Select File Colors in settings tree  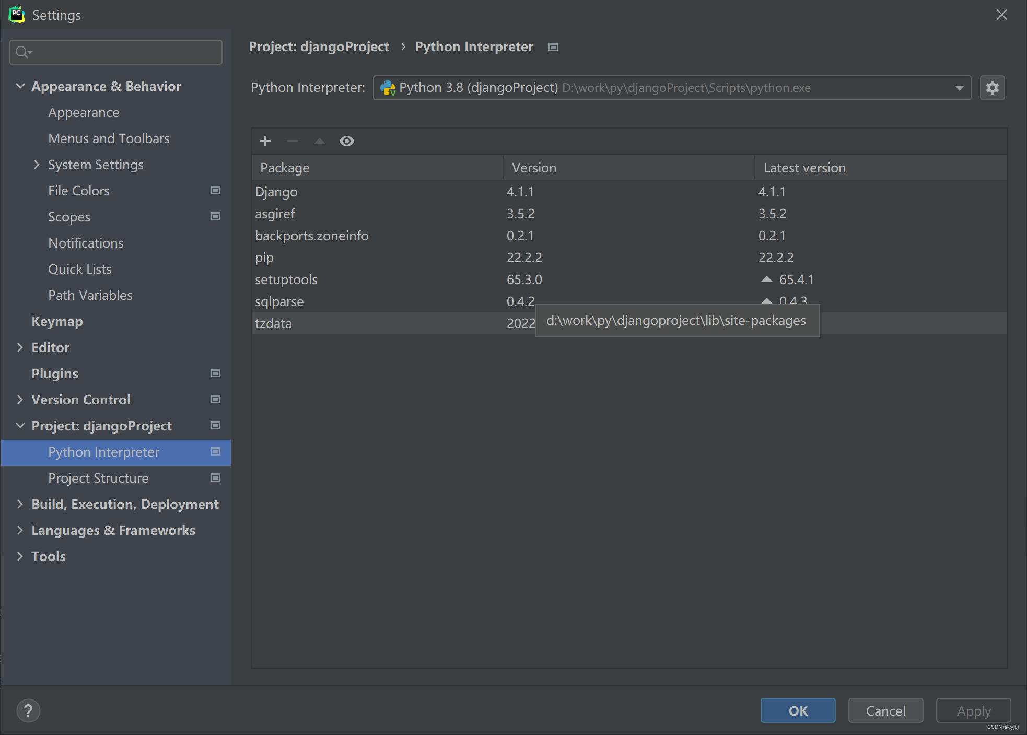[79, 191]
